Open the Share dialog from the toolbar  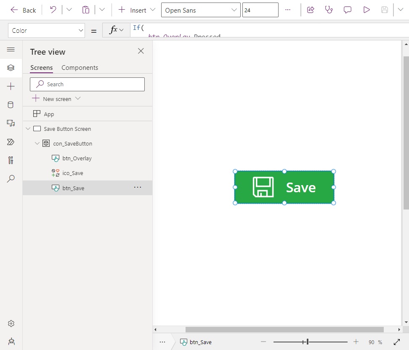point(310,10)
